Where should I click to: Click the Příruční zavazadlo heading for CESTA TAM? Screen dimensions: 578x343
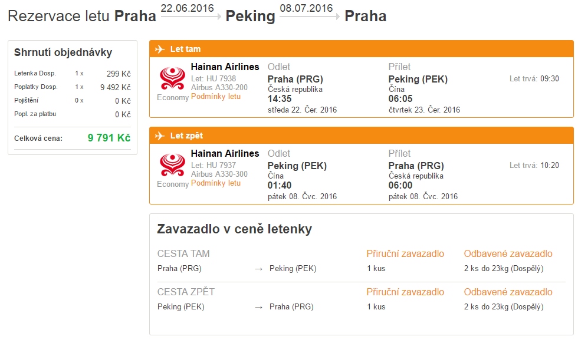coord(405,253)
